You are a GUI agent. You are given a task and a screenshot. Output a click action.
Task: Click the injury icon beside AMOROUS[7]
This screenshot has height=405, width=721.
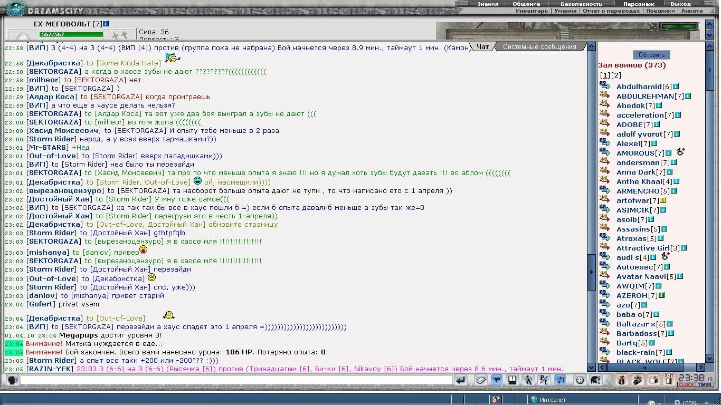pyautogui.click(x=680, y=152)
